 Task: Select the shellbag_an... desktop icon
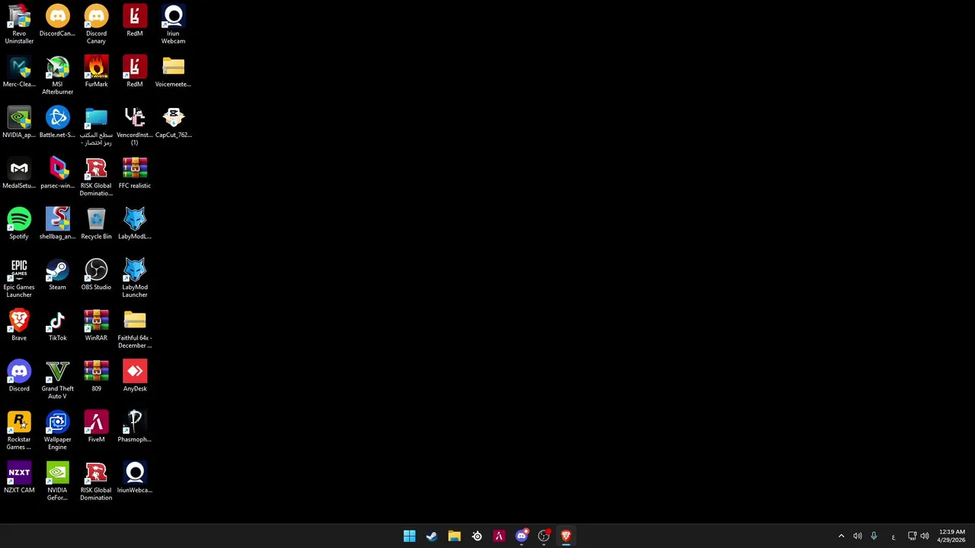click(57, 224)
